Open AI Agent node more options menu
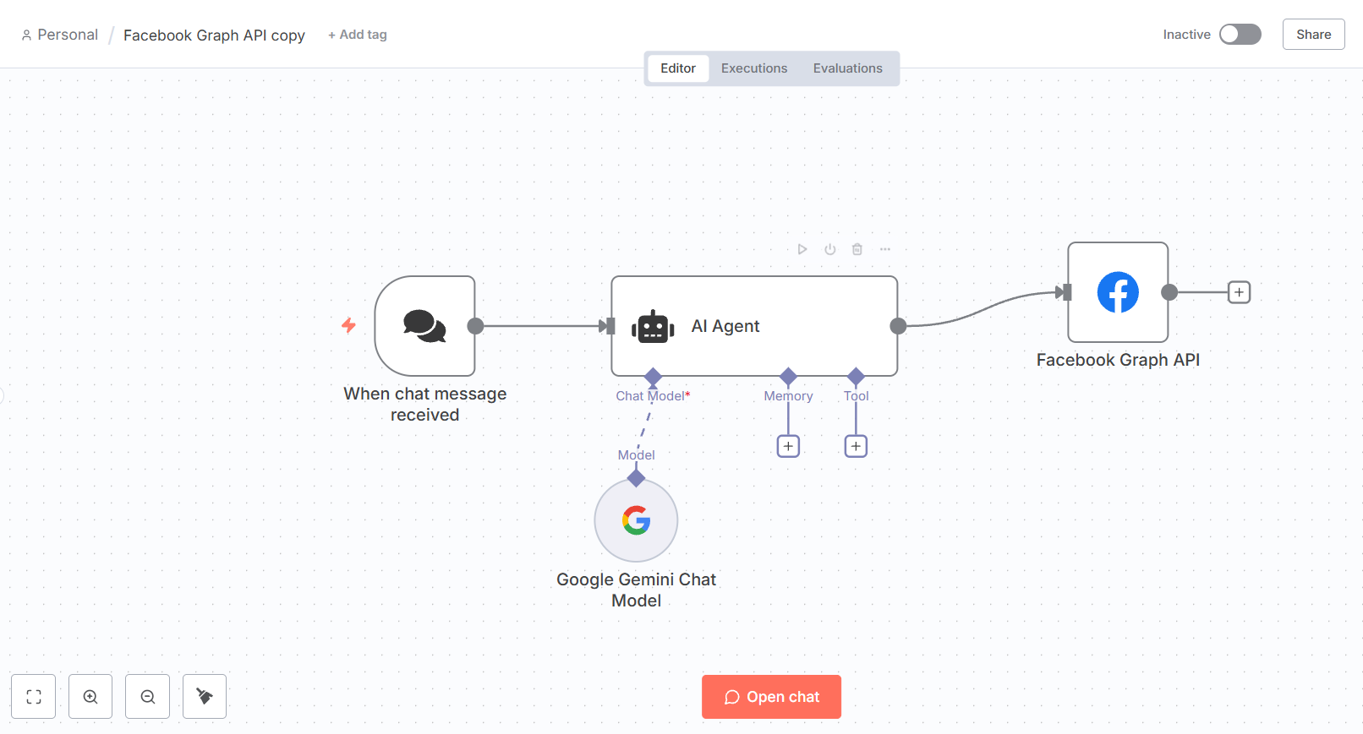Viewport: 1363px width, 734px height. coord(885,249)
